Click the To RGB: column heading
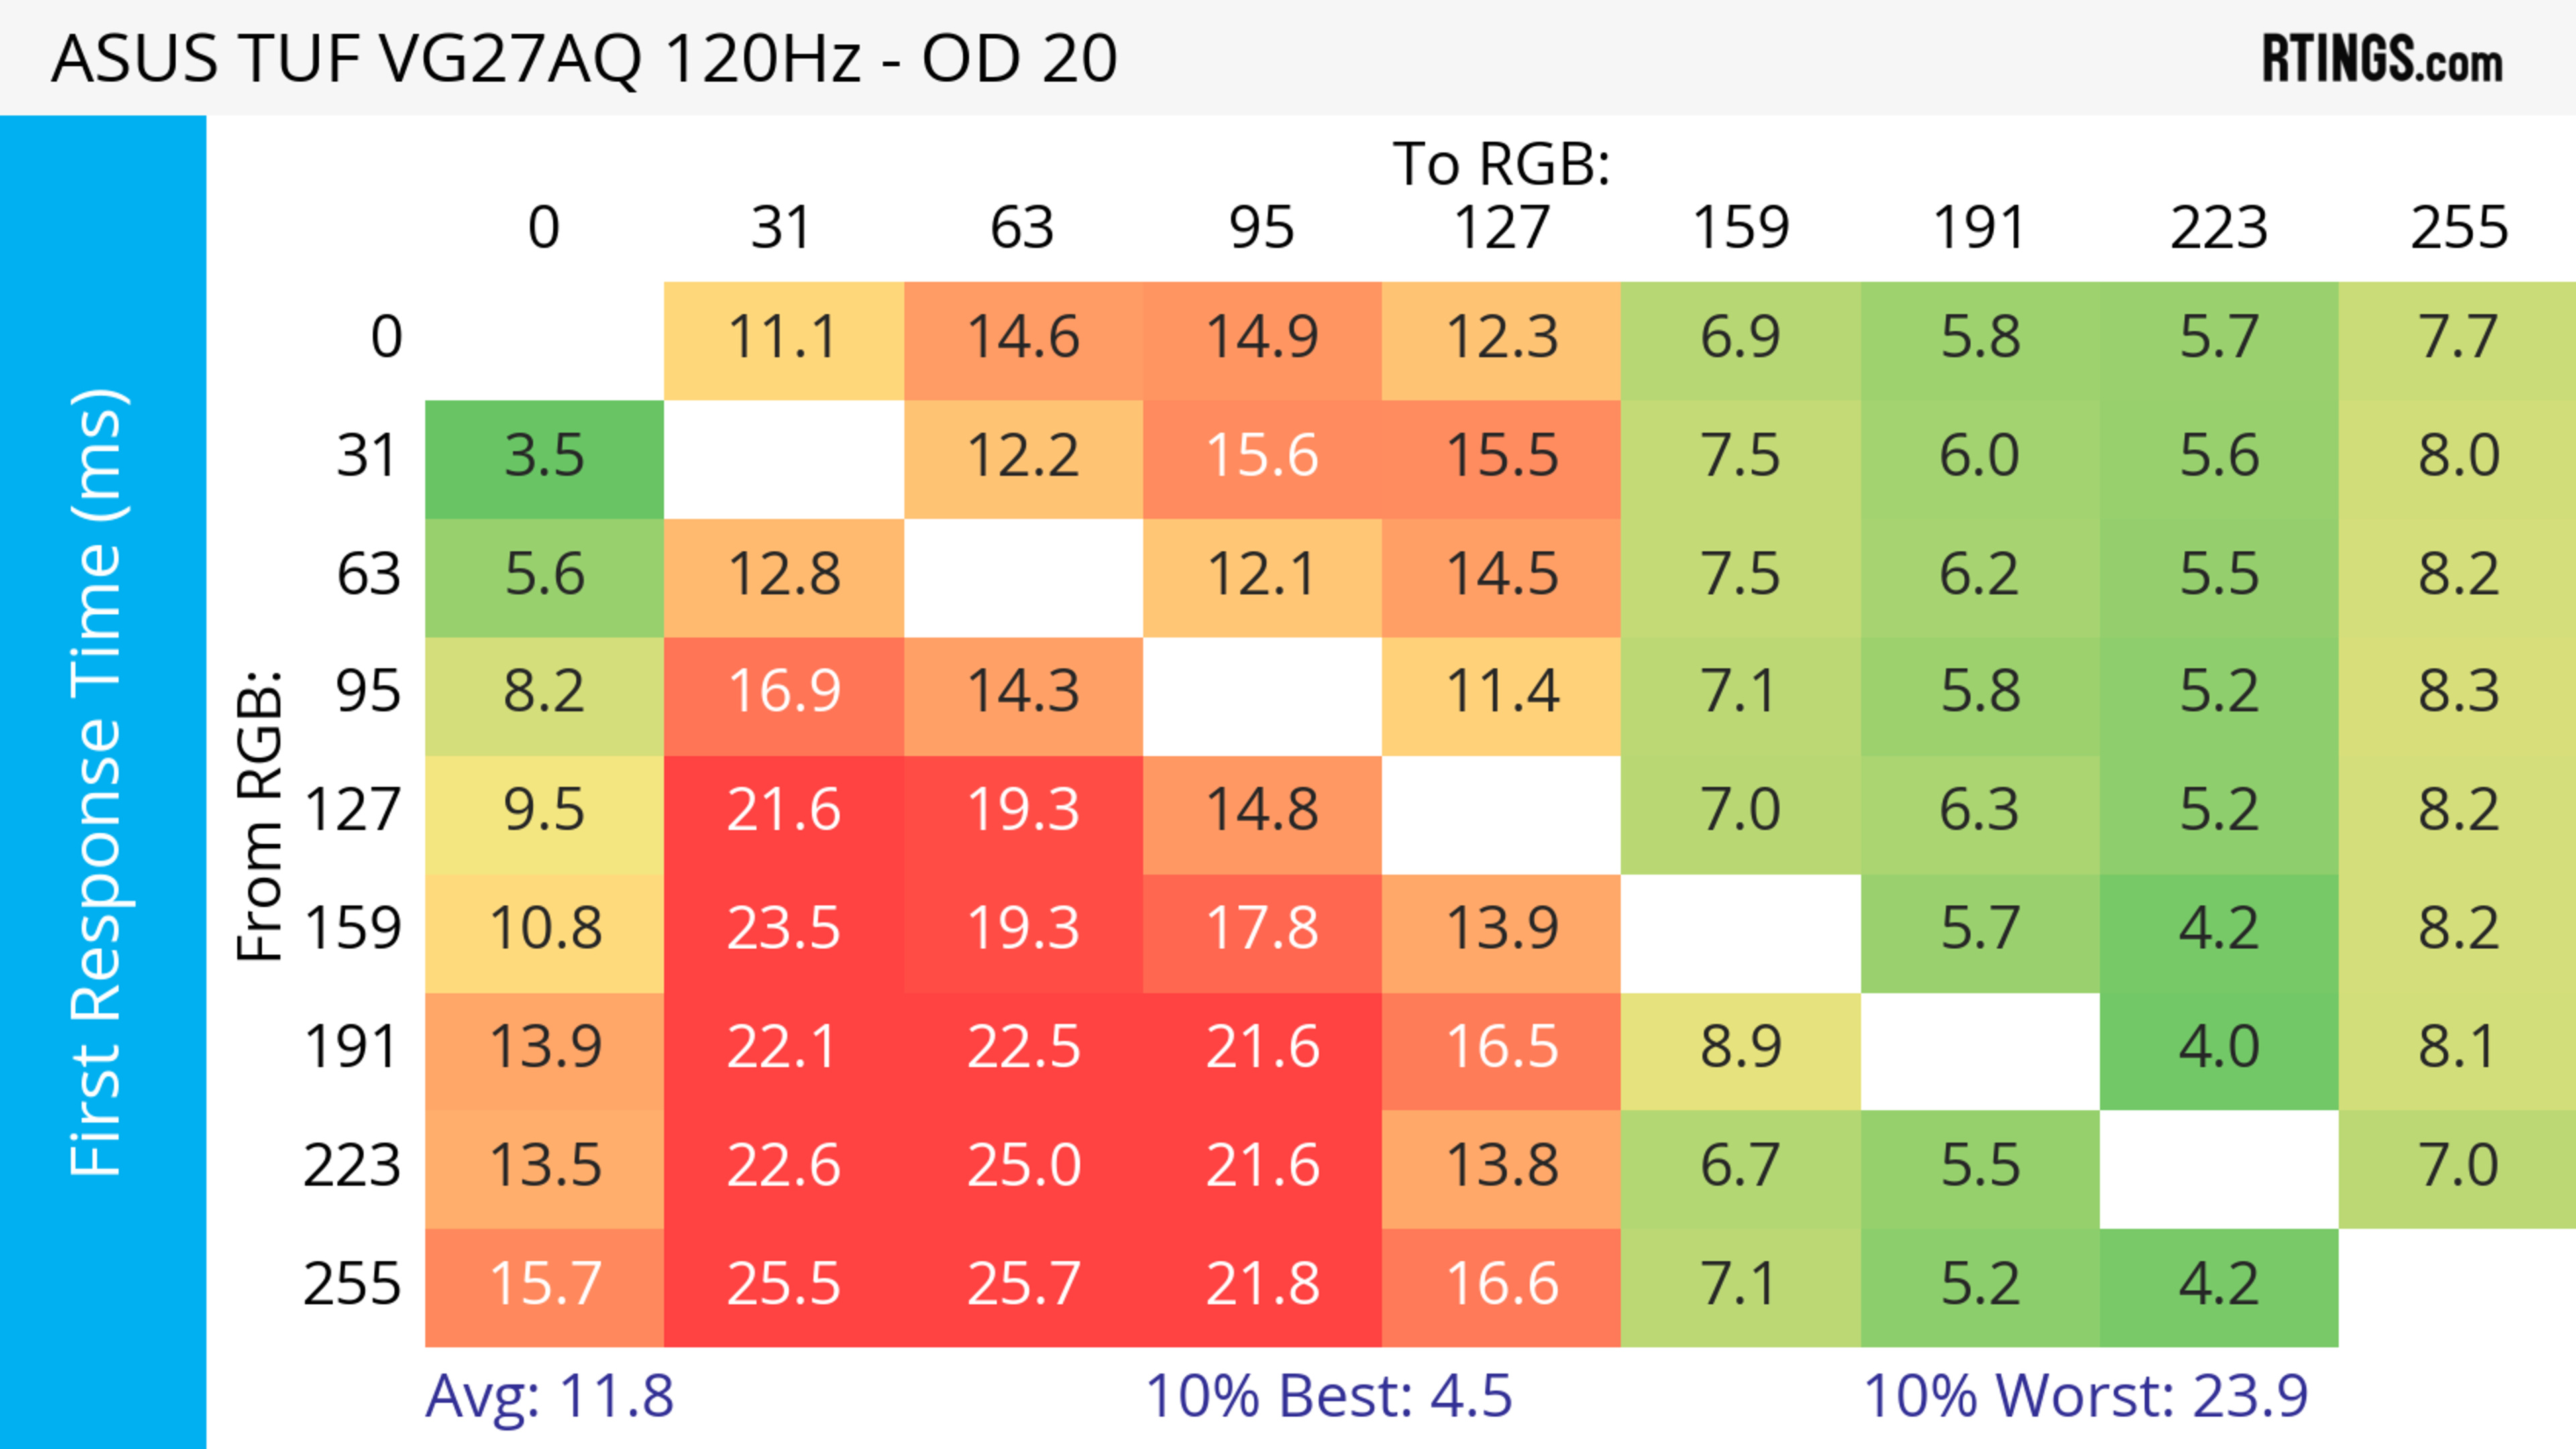 [1501, 164]
